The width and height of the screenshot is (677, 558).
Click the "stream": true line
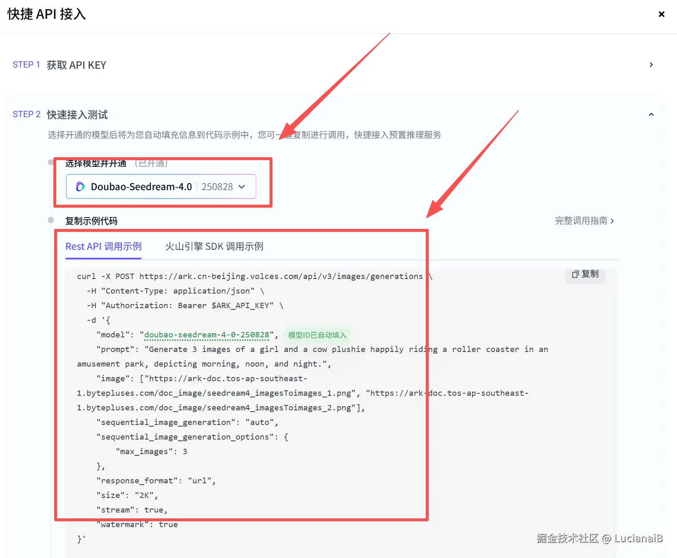click(132, 510)
